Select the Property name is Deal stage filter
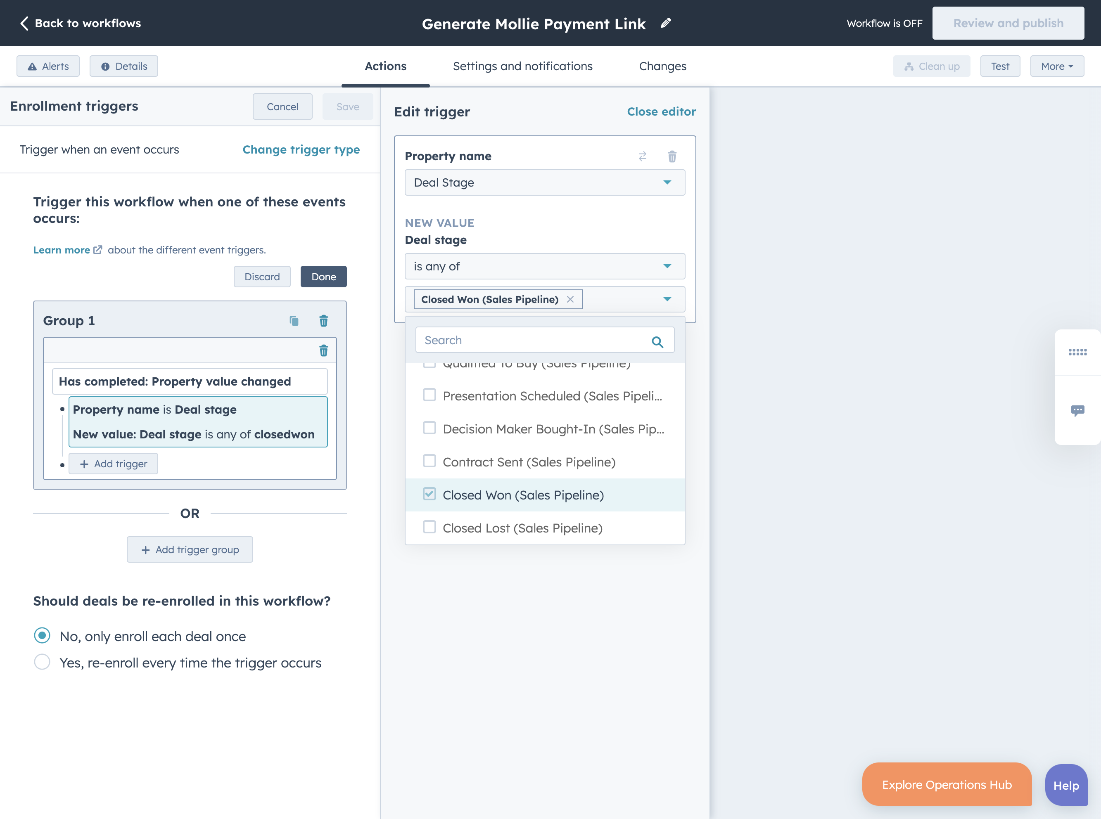Screen dimensions: 1101x819 (x=198, y=422)
